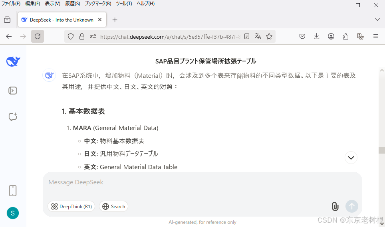385x227 pixels.
Task: Open site permissions icon in address bar
Action: [93, 37]
